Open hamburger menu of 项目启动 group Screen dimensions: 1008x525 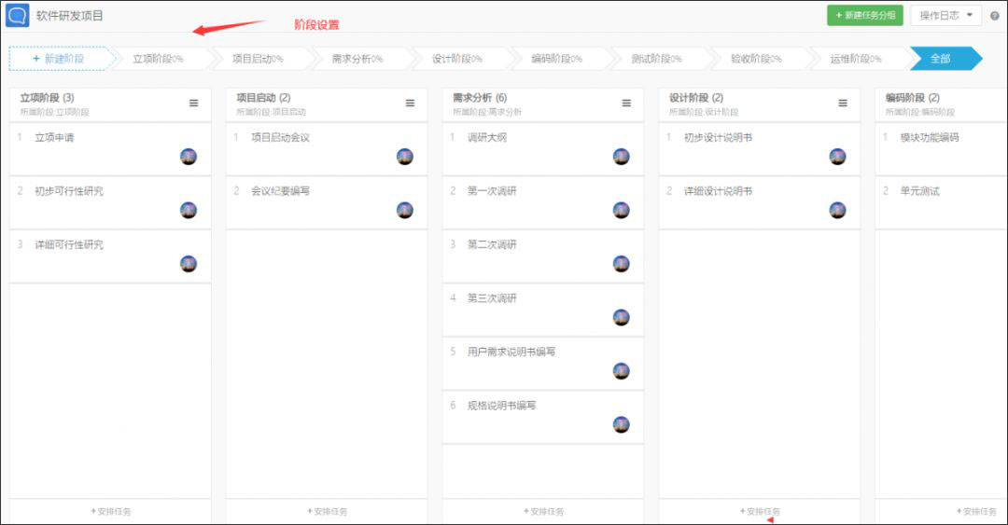click(x=410, y=104)
